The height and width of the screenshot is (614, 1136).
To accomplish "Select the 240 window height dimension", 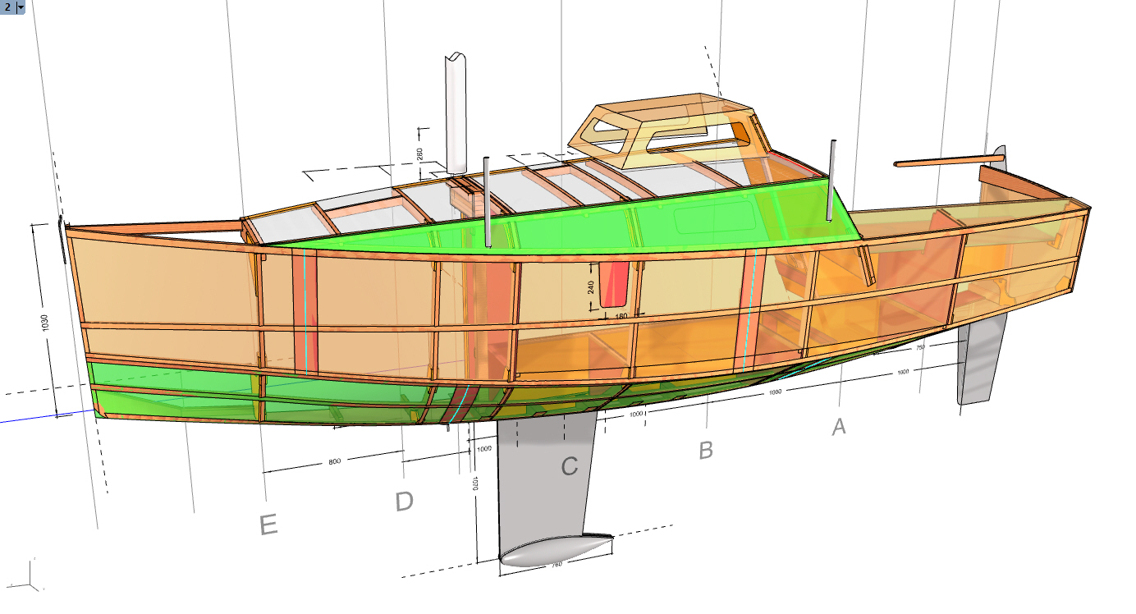I will [591, 286].
